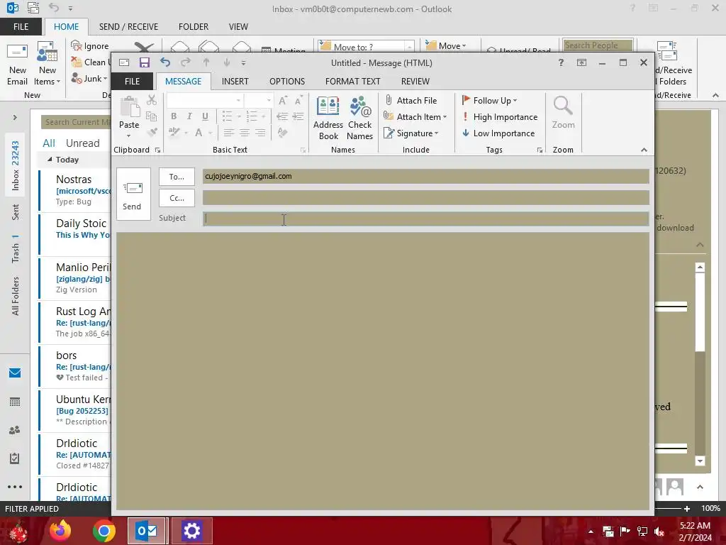The height and width of the screenshot is (545, 726).
Task: Click New Email in Outlook window
Action: pyautogui.click(x=17, y=64)
